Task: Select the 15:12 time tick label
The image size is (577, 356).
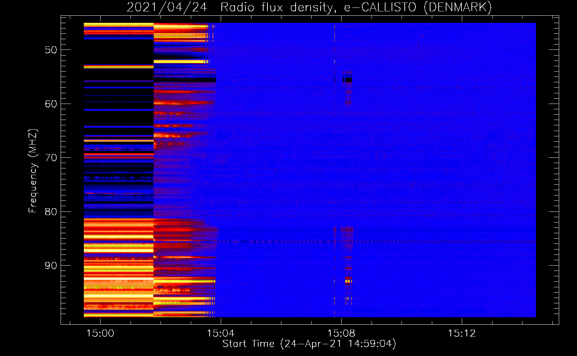Action: coord(462,333)
